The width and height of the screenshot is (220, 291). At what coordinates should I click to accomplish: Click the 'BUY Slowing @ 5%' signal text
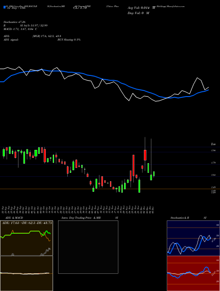point(69,40)
